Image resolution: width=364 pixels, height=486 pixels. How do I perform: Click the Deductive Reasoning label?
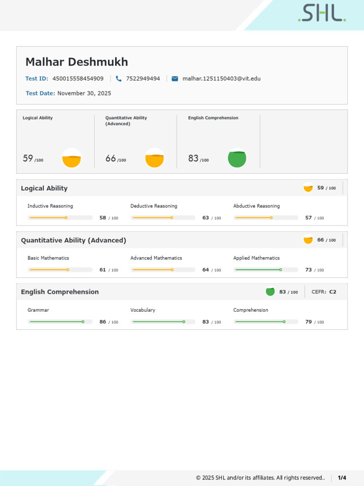pyautogui.click(x=154, y=206)
